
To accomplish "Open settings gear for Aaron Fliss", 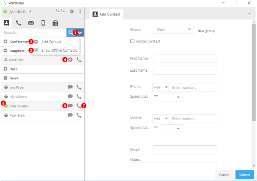I will click(70, 59).
